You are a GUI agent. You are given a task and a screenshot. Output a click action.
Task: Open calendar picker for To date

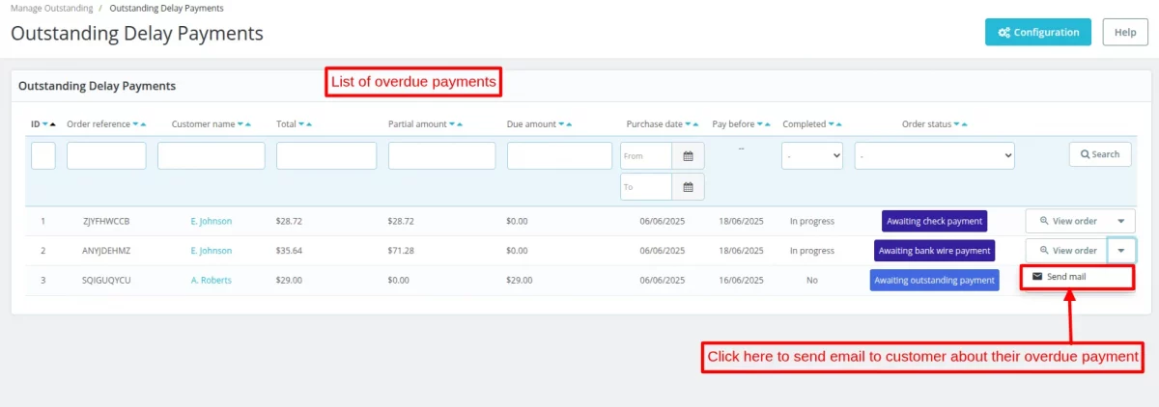(689, 187)
